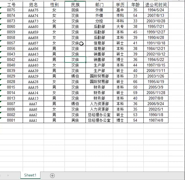This screenshot has height=180, width=185.
Task: Select the 锡伯 cell in row 0029
Action: pos(75,76)
